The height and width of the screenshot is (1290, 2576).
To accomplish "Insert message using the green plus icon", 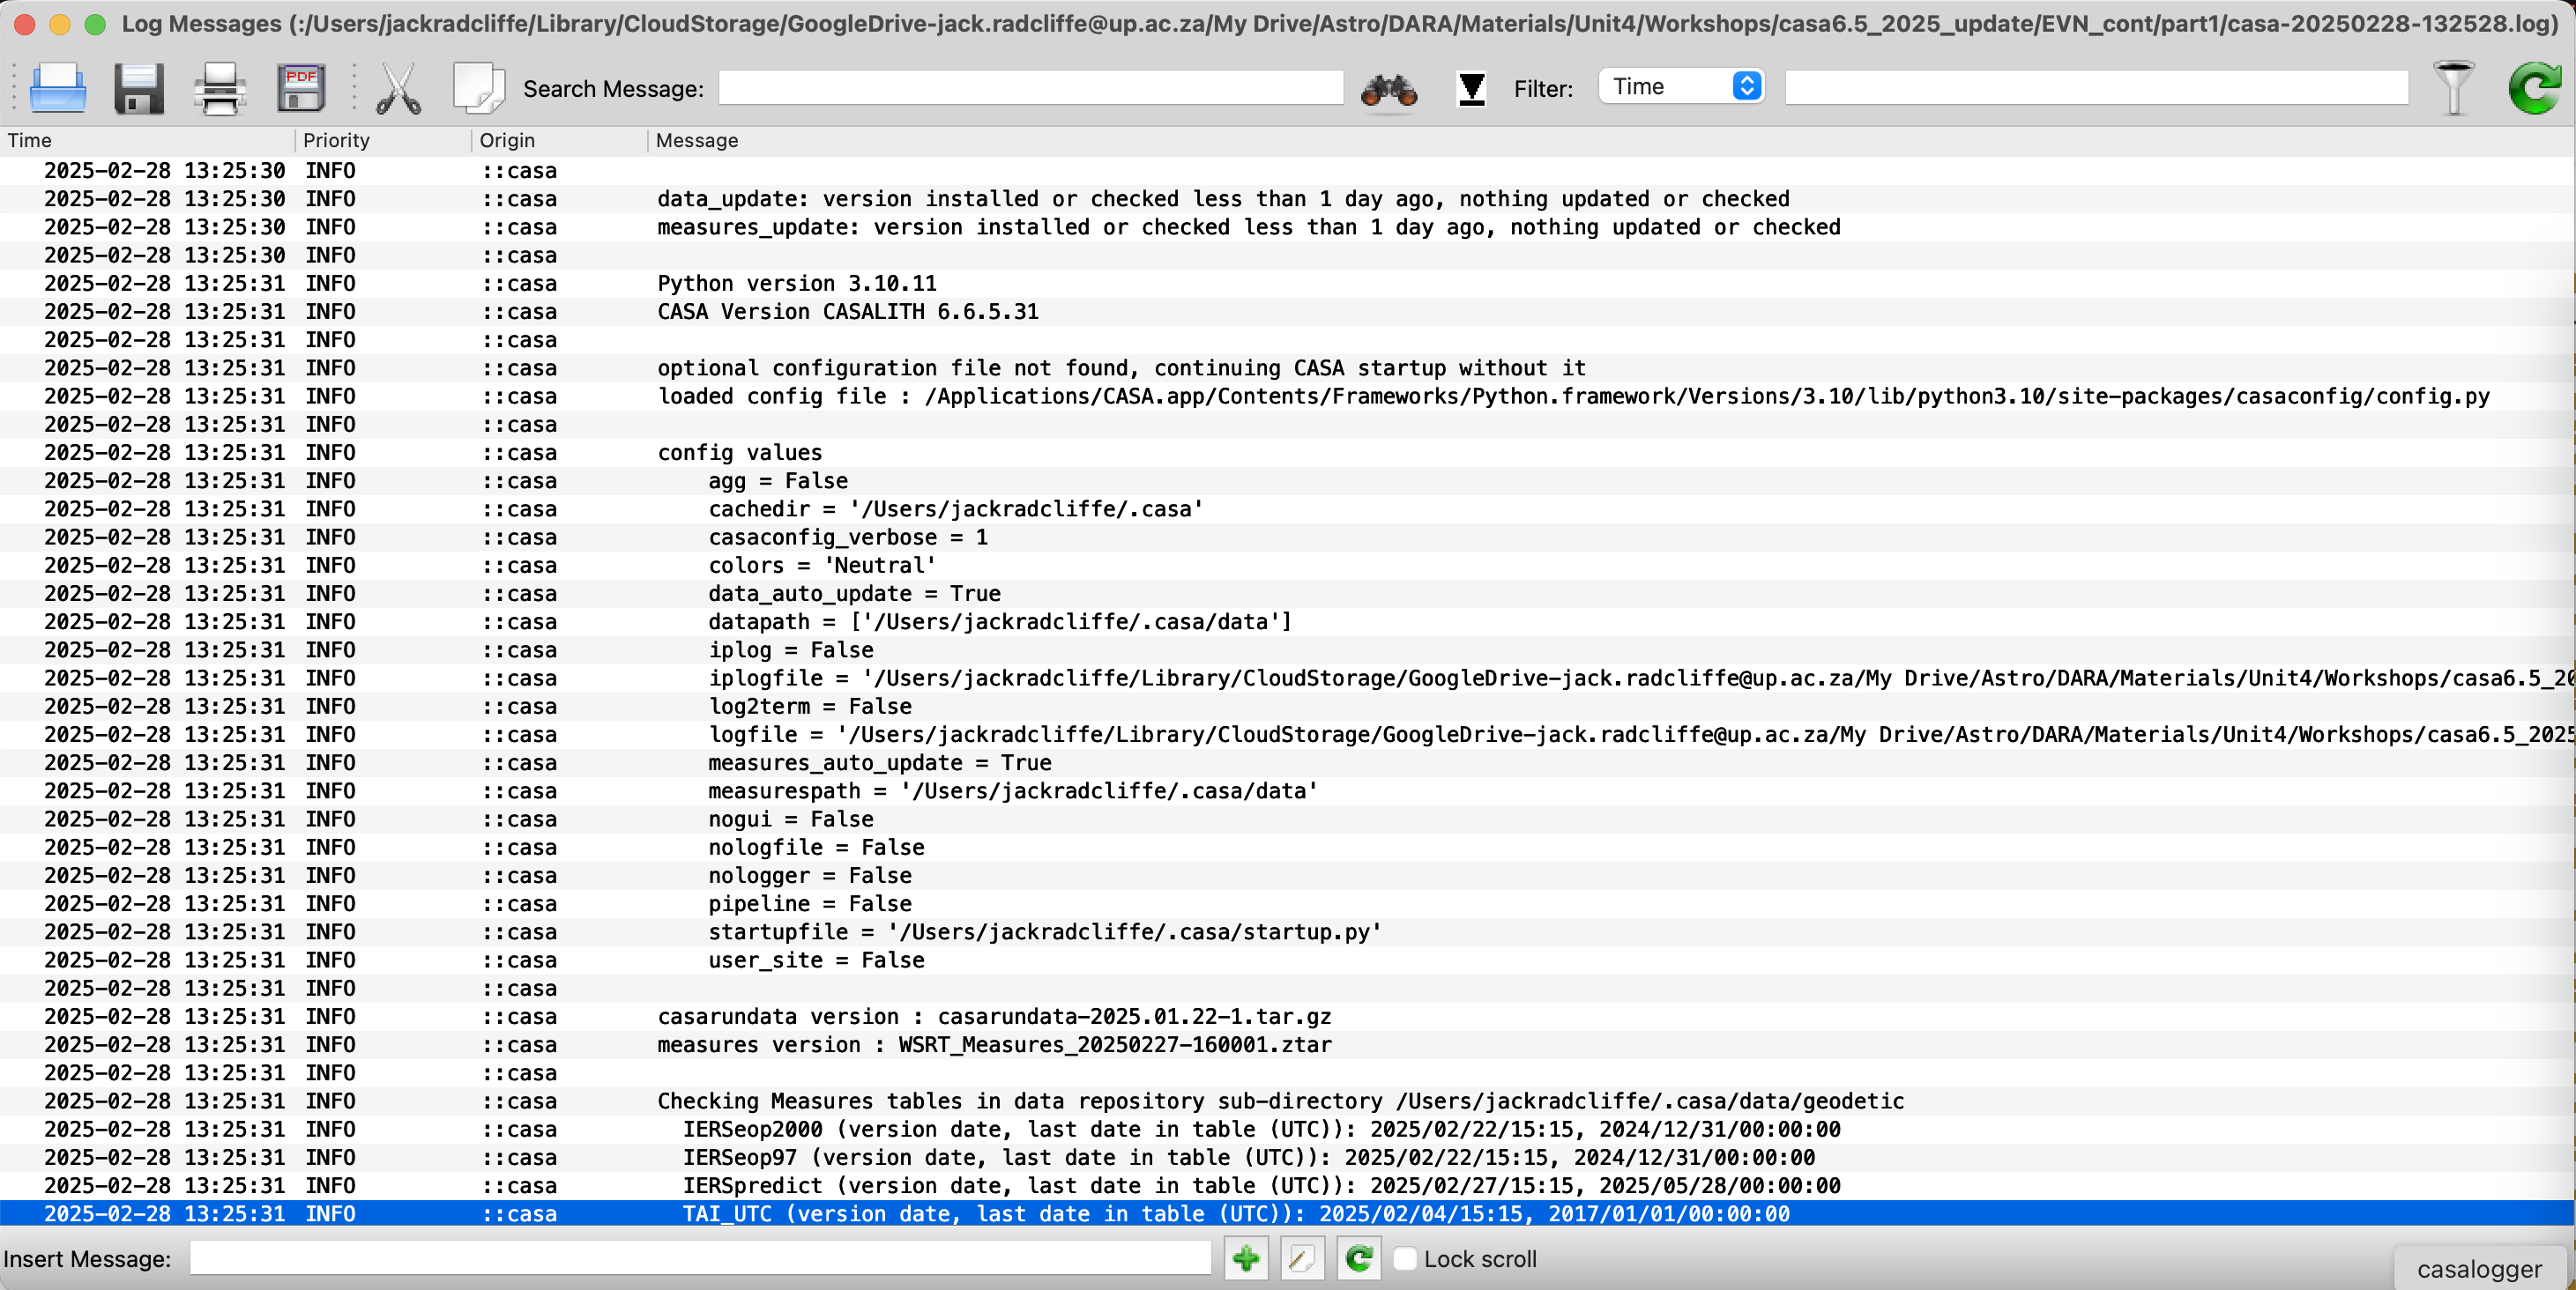I will pos(1246,1258).
